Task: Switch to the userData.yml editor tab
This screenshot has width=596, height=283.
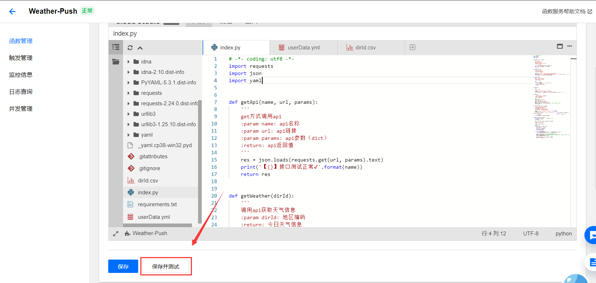Action: (x=303, y=48)
